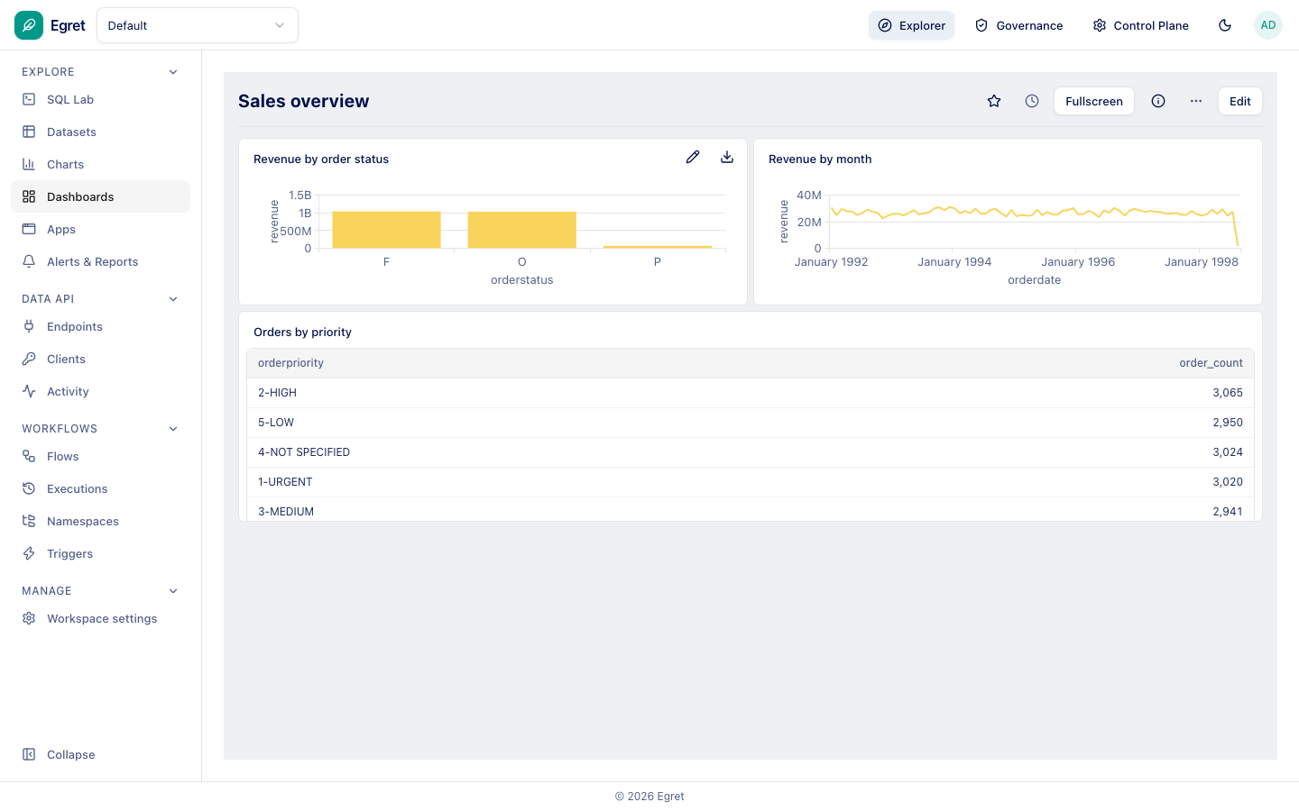Open the Apps page
Viewport: 1299px width, 811px height.
point(100,229)
